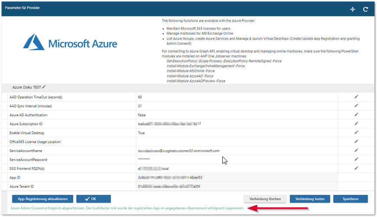The width and height of the screenshot is (377, 217).
Task: Click 'Manage mailboxes for MS Exchange Online' bullet
Action: [x=200, y=33]
